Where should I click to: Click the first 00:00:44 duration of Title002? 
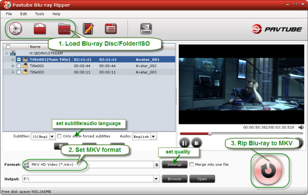pyautogui.click(x=82, y=66)
